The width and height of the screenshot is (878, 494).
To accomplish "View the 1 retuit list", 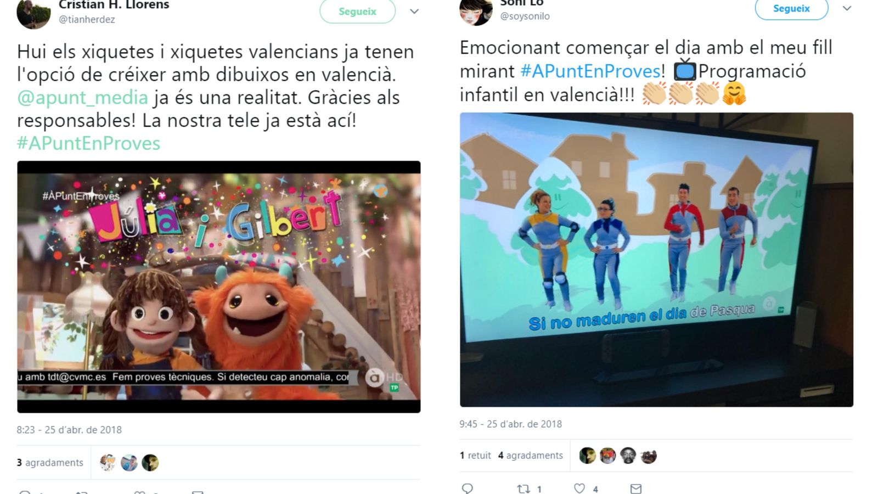I will tap(475, 456).
